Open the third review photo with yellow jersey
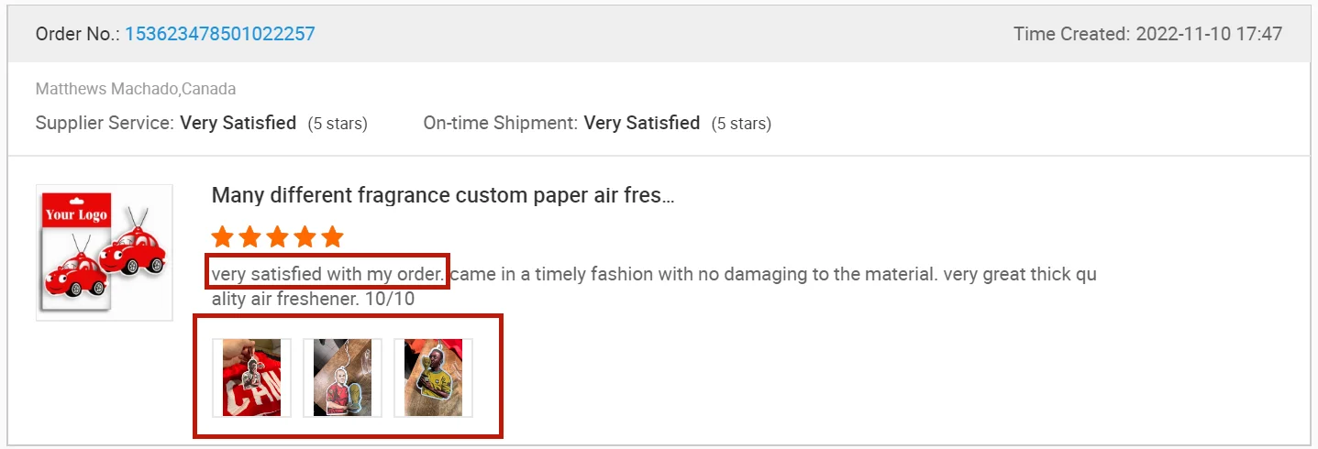Image resolution: width=1318 pixels, height=449 pixels. click(433, 378)
